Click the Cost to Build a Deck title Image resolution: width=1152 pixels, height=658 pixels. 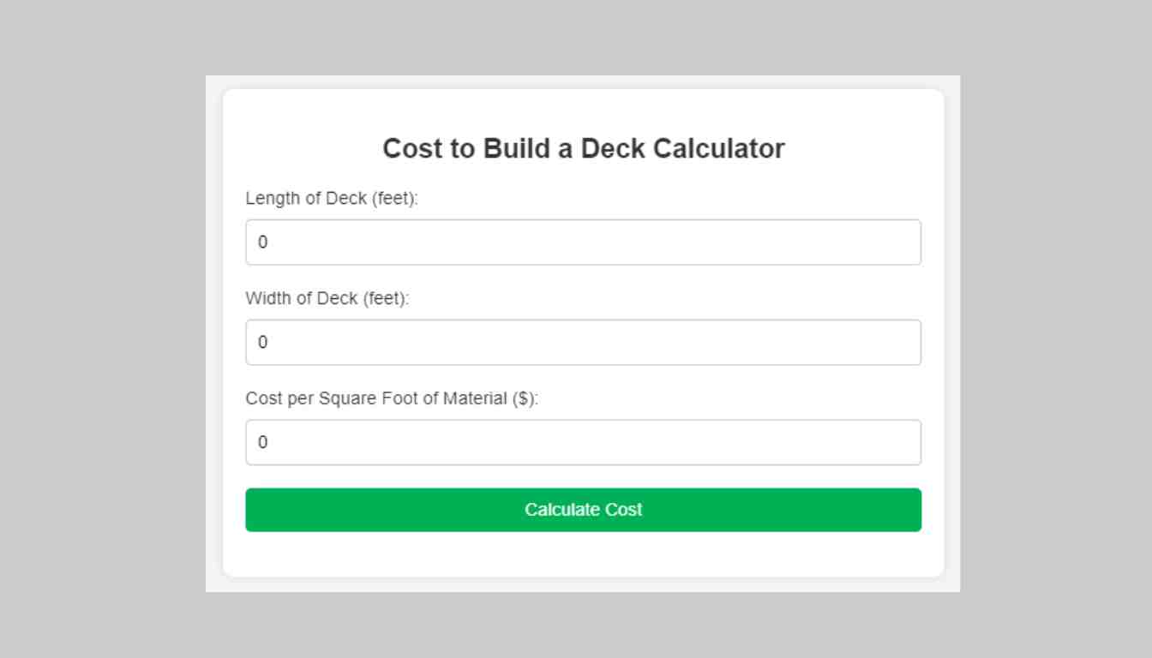pyautogui.click(x=584, y=147)
